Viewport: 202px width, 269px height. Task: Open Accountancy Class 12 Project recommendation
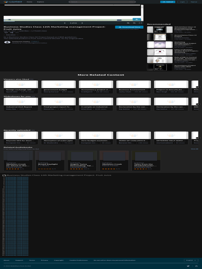point(172,37)
